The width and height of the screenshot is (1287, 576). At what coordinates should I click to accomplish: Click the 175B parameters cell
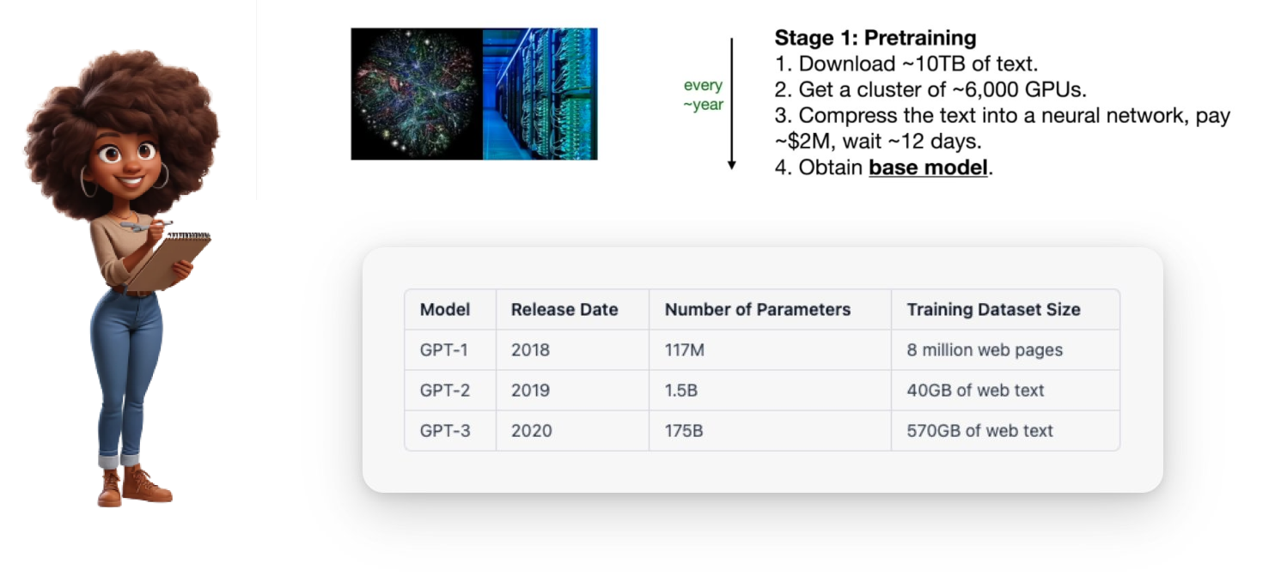pyautogui.click(x=684, y=431)
